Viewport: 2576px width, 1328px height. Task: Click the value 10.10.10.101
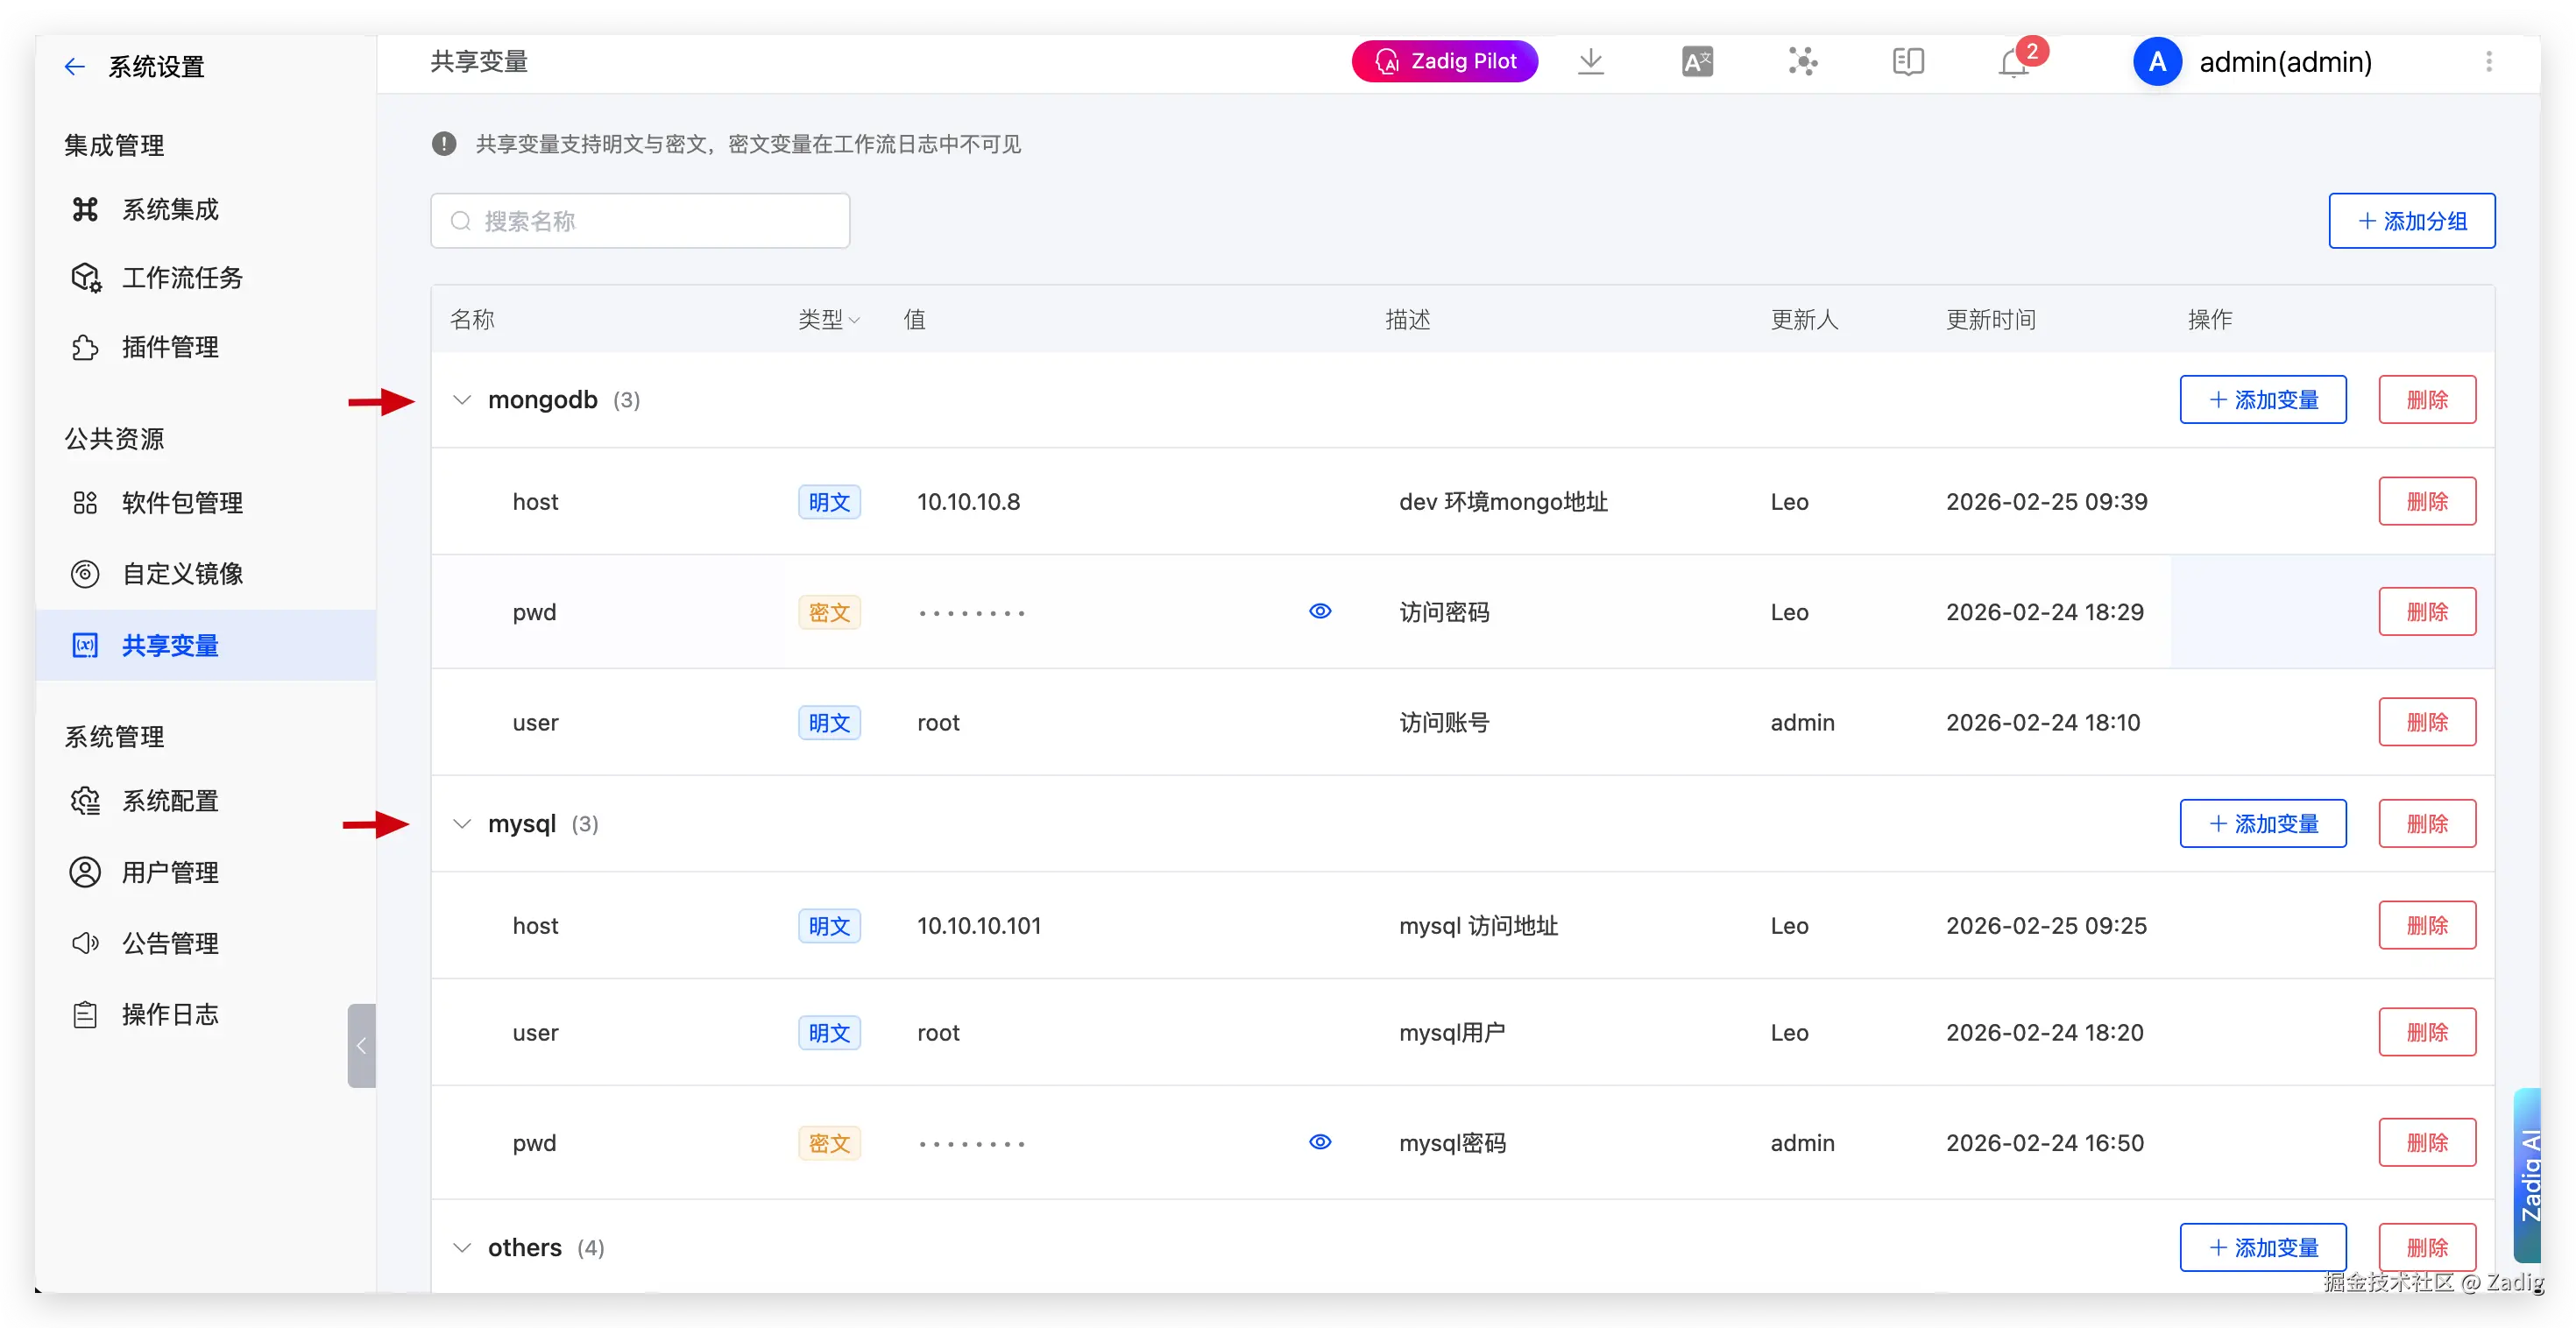pyautogui.click(x=979, y=926)
